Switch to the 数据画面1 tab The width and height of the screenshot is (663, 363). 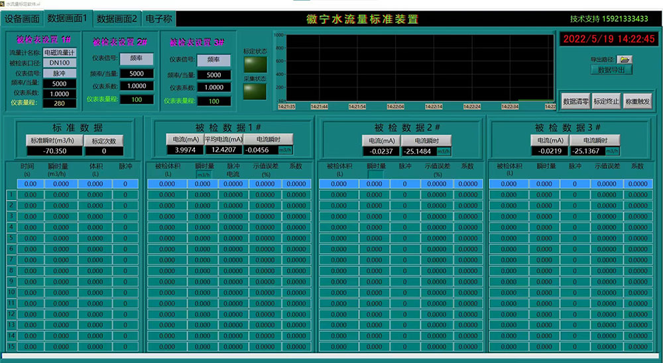67,18
